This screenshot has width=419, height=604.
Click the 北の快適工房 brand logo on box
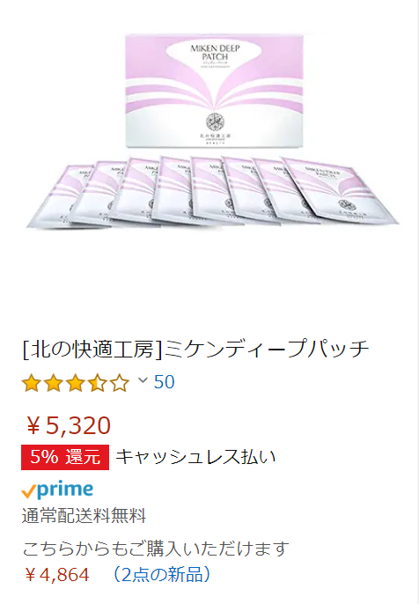tap(216, 128)
